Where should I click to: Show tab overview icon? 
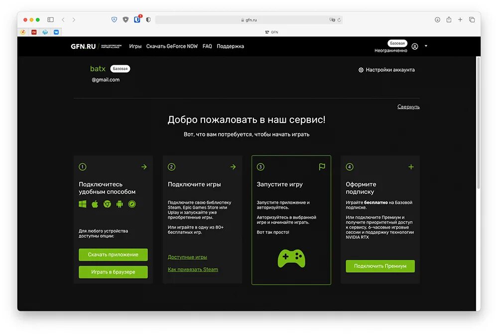click(472, 20)
